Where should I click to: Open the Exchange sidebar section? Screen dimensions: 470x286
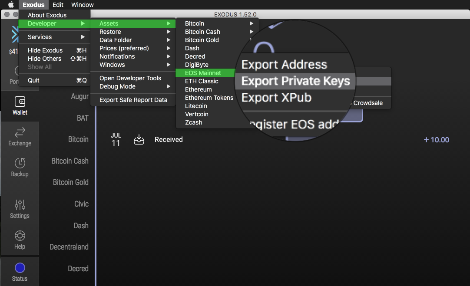tap(20, 137)
